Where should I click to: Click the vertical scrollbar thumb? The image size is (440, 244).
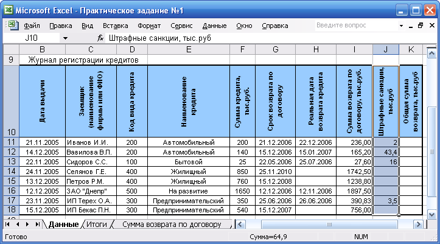click(x=431, y=152)
